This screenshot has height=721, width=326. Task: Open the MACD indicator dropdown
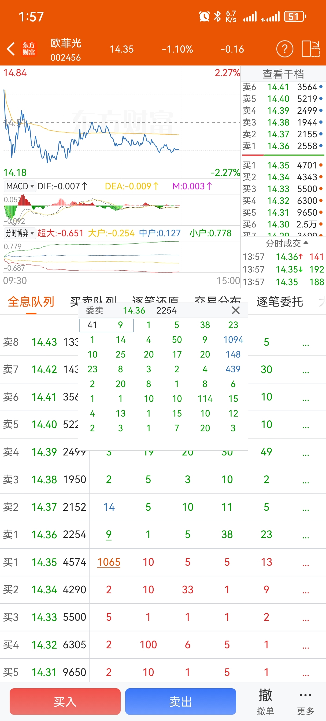(20, 186)
